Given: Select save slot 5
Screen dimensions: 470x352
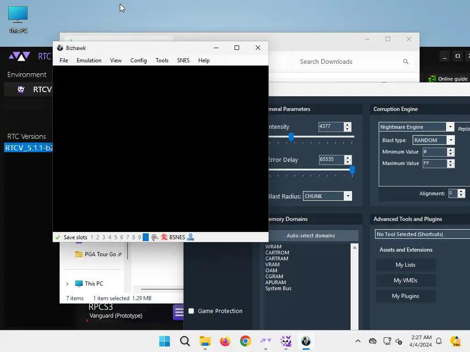Looking at the screenshot, I should pos(116,237).
